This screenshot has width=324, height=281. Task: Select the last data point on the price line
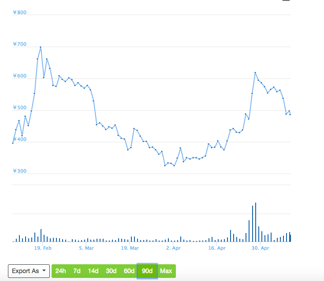coord(290,115)
